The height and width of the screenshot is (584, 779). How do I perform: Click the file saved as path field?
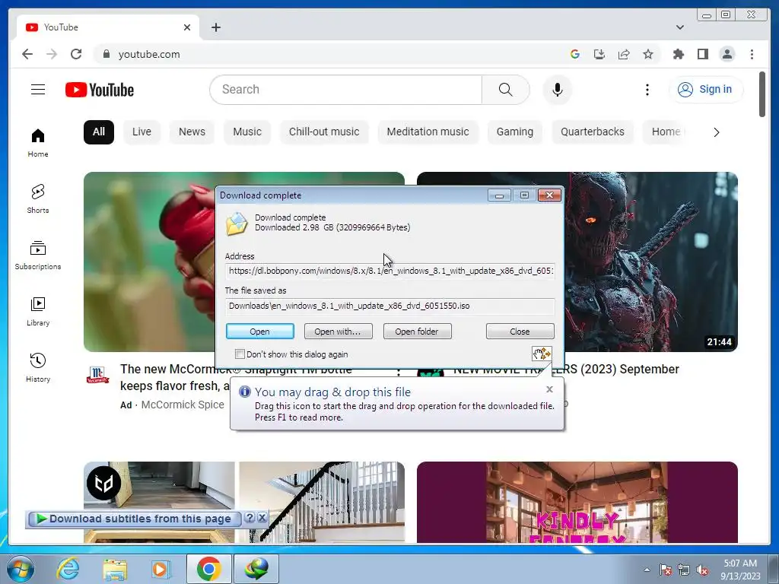tap(390, 306)
